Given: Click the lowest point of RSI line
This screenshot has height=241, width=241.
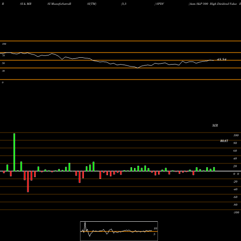Looking at the screenshot, I should (138, 68).
